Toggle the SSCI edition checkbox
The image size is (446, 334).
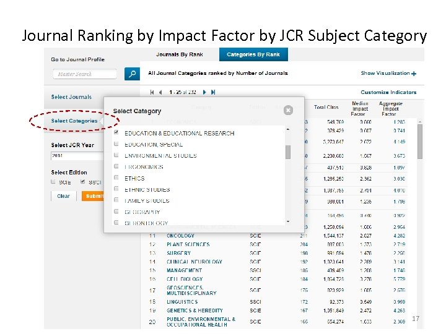[83, 182]
